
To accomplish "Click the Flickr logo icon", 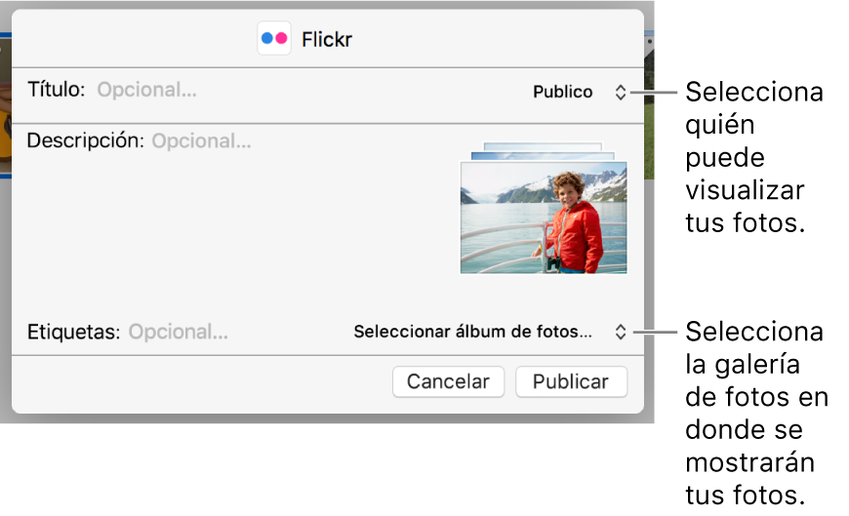I will tap(274, 39).
